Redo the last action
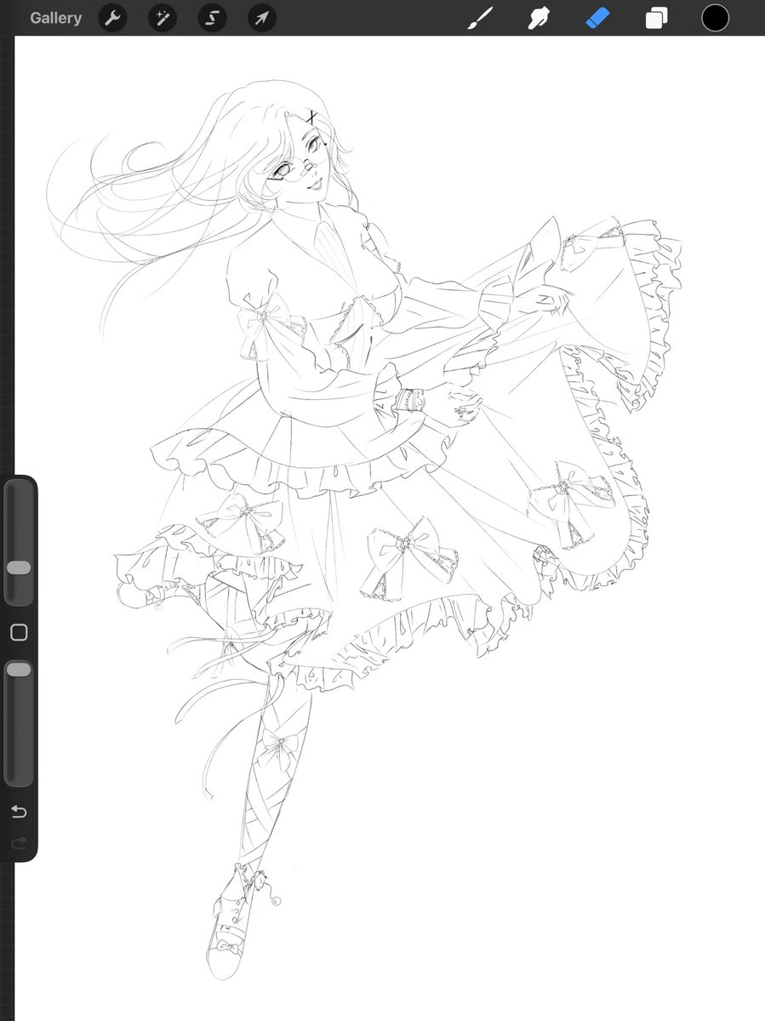The width and height of the screenshot is (765, 1021). pyautogui.click(x=19, y=842)
